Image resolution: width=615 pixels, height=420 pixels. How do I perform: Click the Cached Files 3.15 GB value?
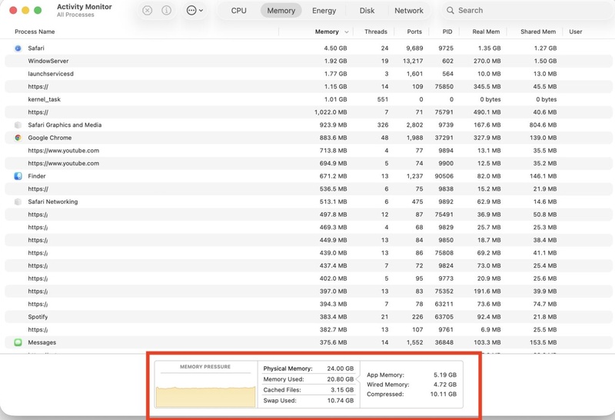coord(342,390)
